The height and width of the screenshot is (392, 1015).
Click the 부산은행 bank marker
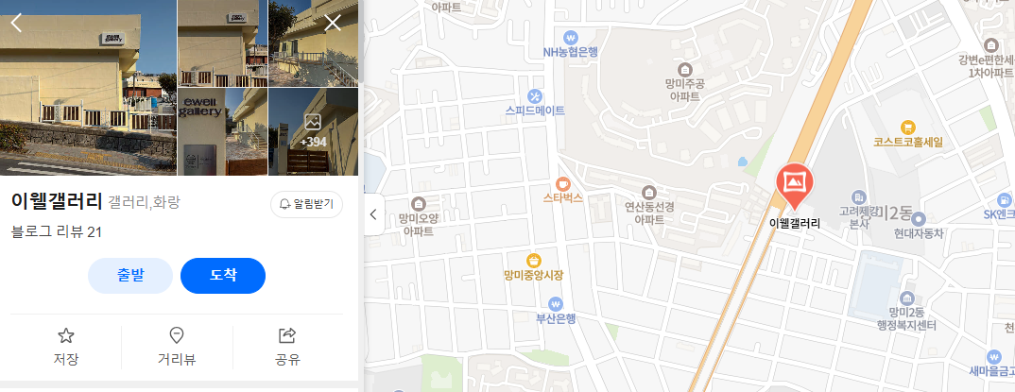(556, 303)
